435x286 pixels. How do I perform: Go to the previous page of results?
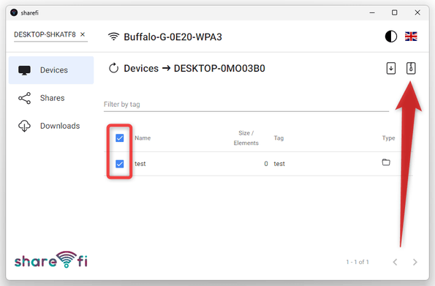395,262
